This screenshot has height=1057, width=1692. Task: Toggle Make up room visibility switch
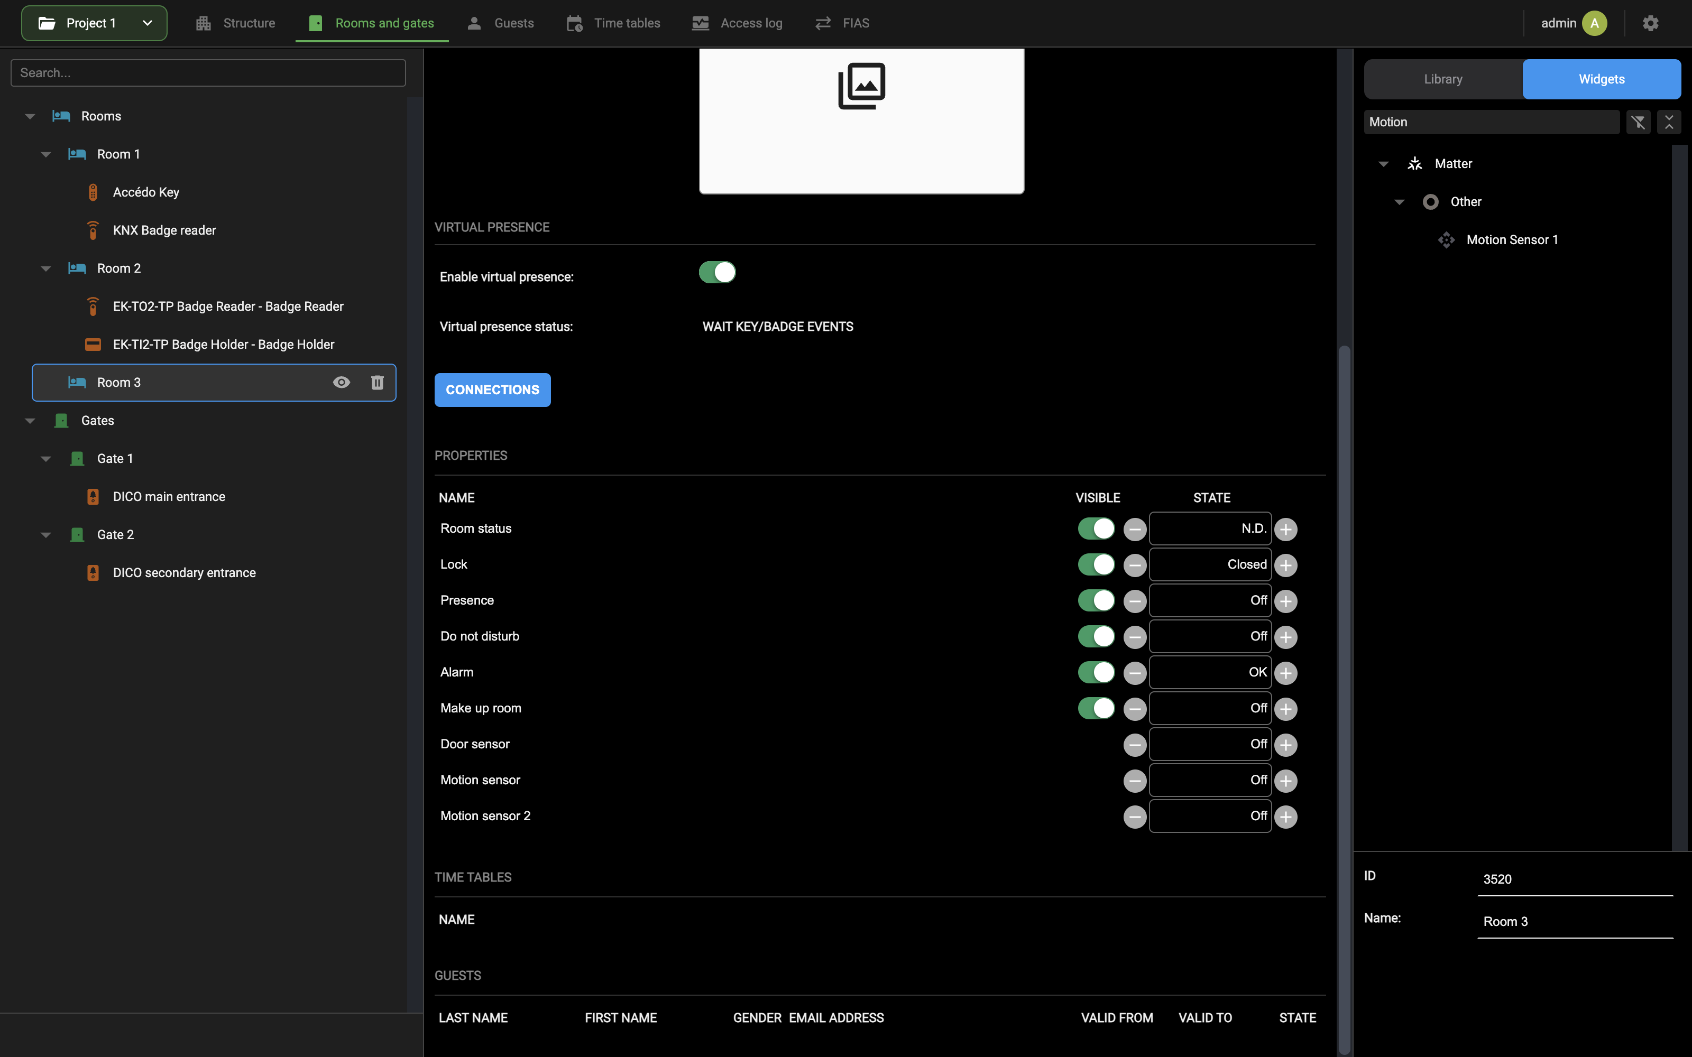1096,708
